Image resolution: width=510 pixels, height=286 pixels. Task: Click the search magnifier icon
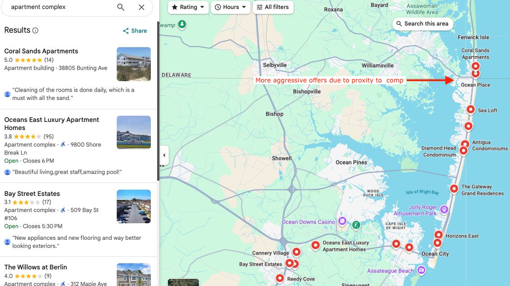coord(121,7)
